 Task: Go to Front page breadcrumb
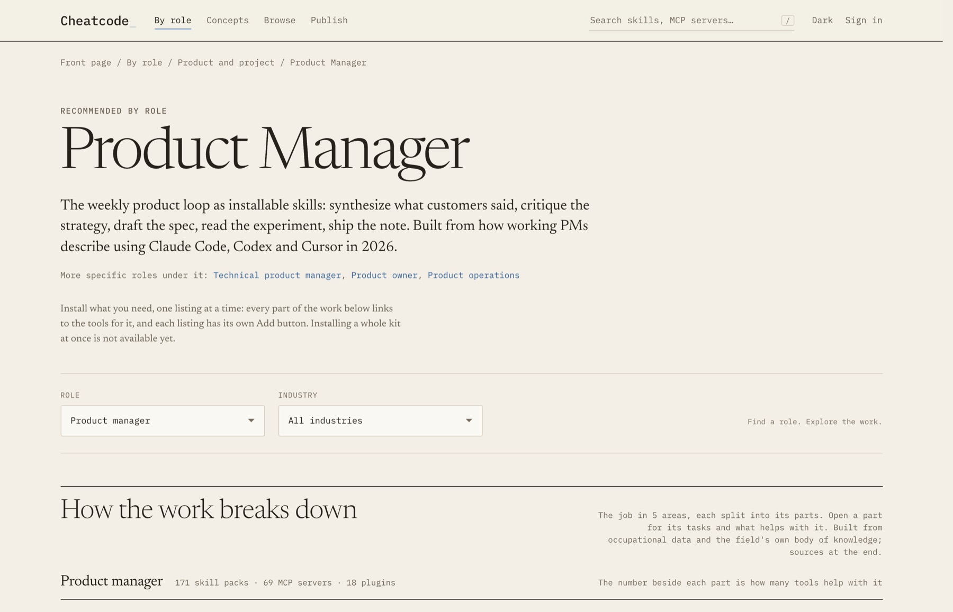[86, 62]
